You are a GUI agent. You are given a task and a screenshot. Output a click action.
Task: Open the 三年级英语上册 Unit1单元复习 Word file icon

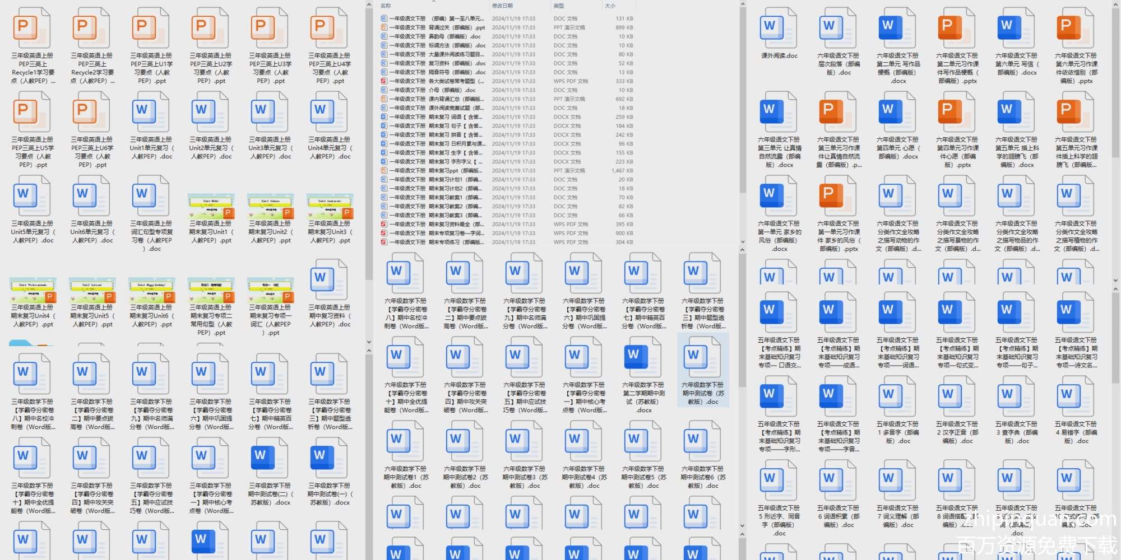click(x=151, y=112)
